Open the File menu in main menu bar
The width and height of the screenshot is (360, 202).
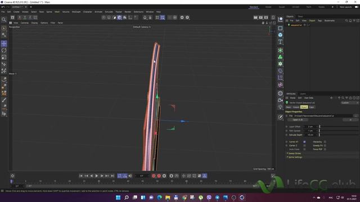(x=3, y=12)
